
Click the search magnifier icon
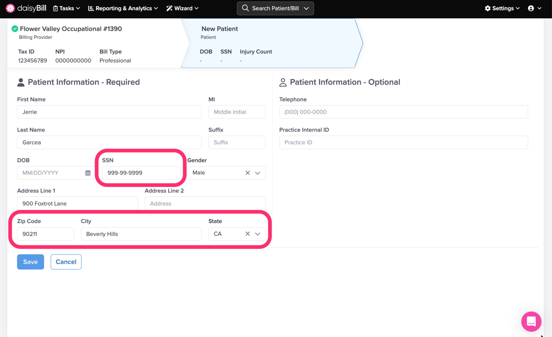[x=245, y=8]
